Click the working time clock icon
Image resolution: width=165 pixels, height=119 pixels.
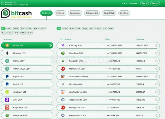point(3,3)
